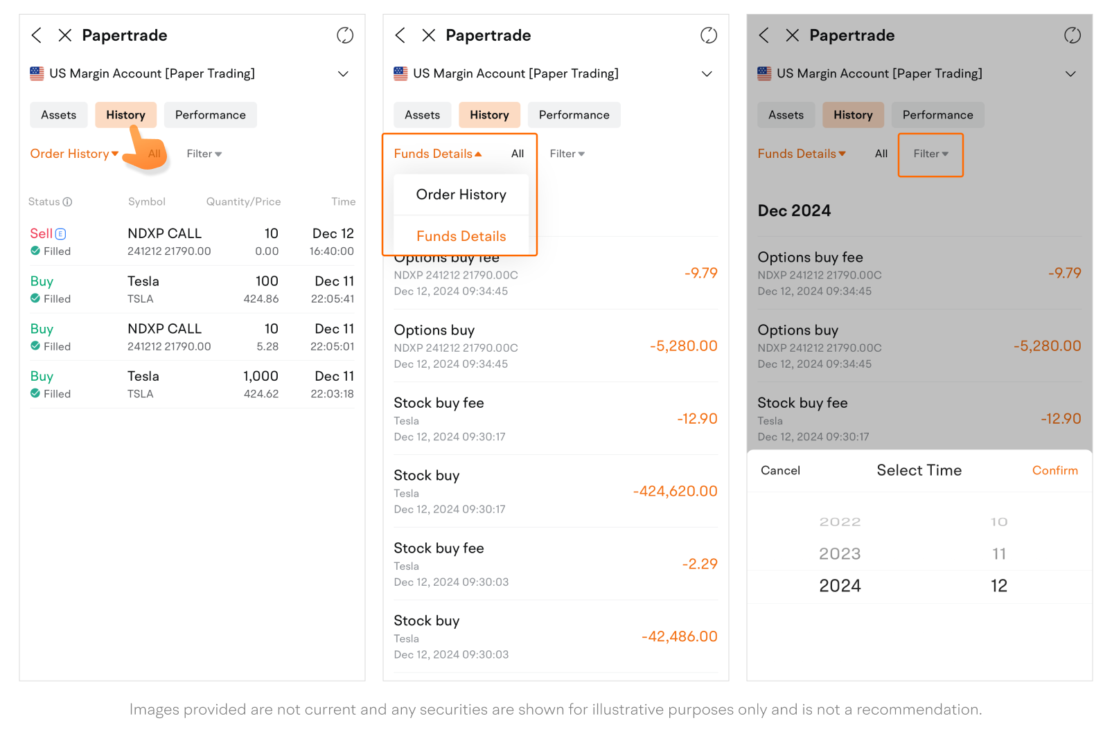Collapse the open Funds Details dropdown header
The width and height of the screenshot is (1112, 734).
tap(438, 154)
